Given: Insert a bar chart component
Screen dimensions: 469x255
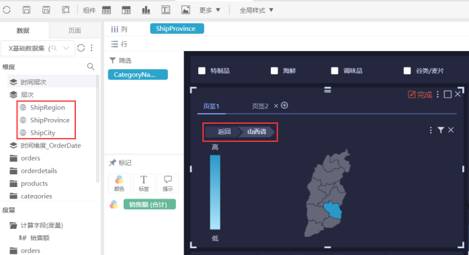Looking at the screenshot, I should [146, 10].
